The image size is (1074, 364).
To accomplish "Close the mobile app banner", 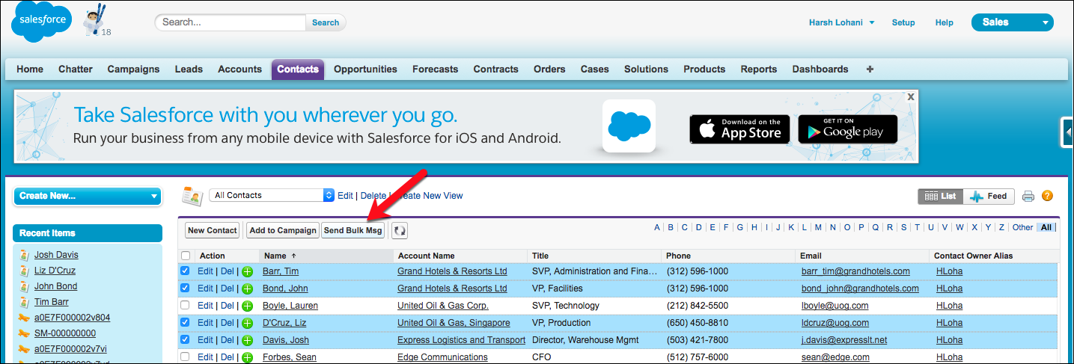I will (x=911, y=96).
